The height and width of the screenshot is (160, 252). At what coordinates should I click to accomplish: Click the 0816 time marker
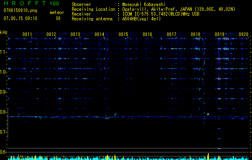(147, 34)
